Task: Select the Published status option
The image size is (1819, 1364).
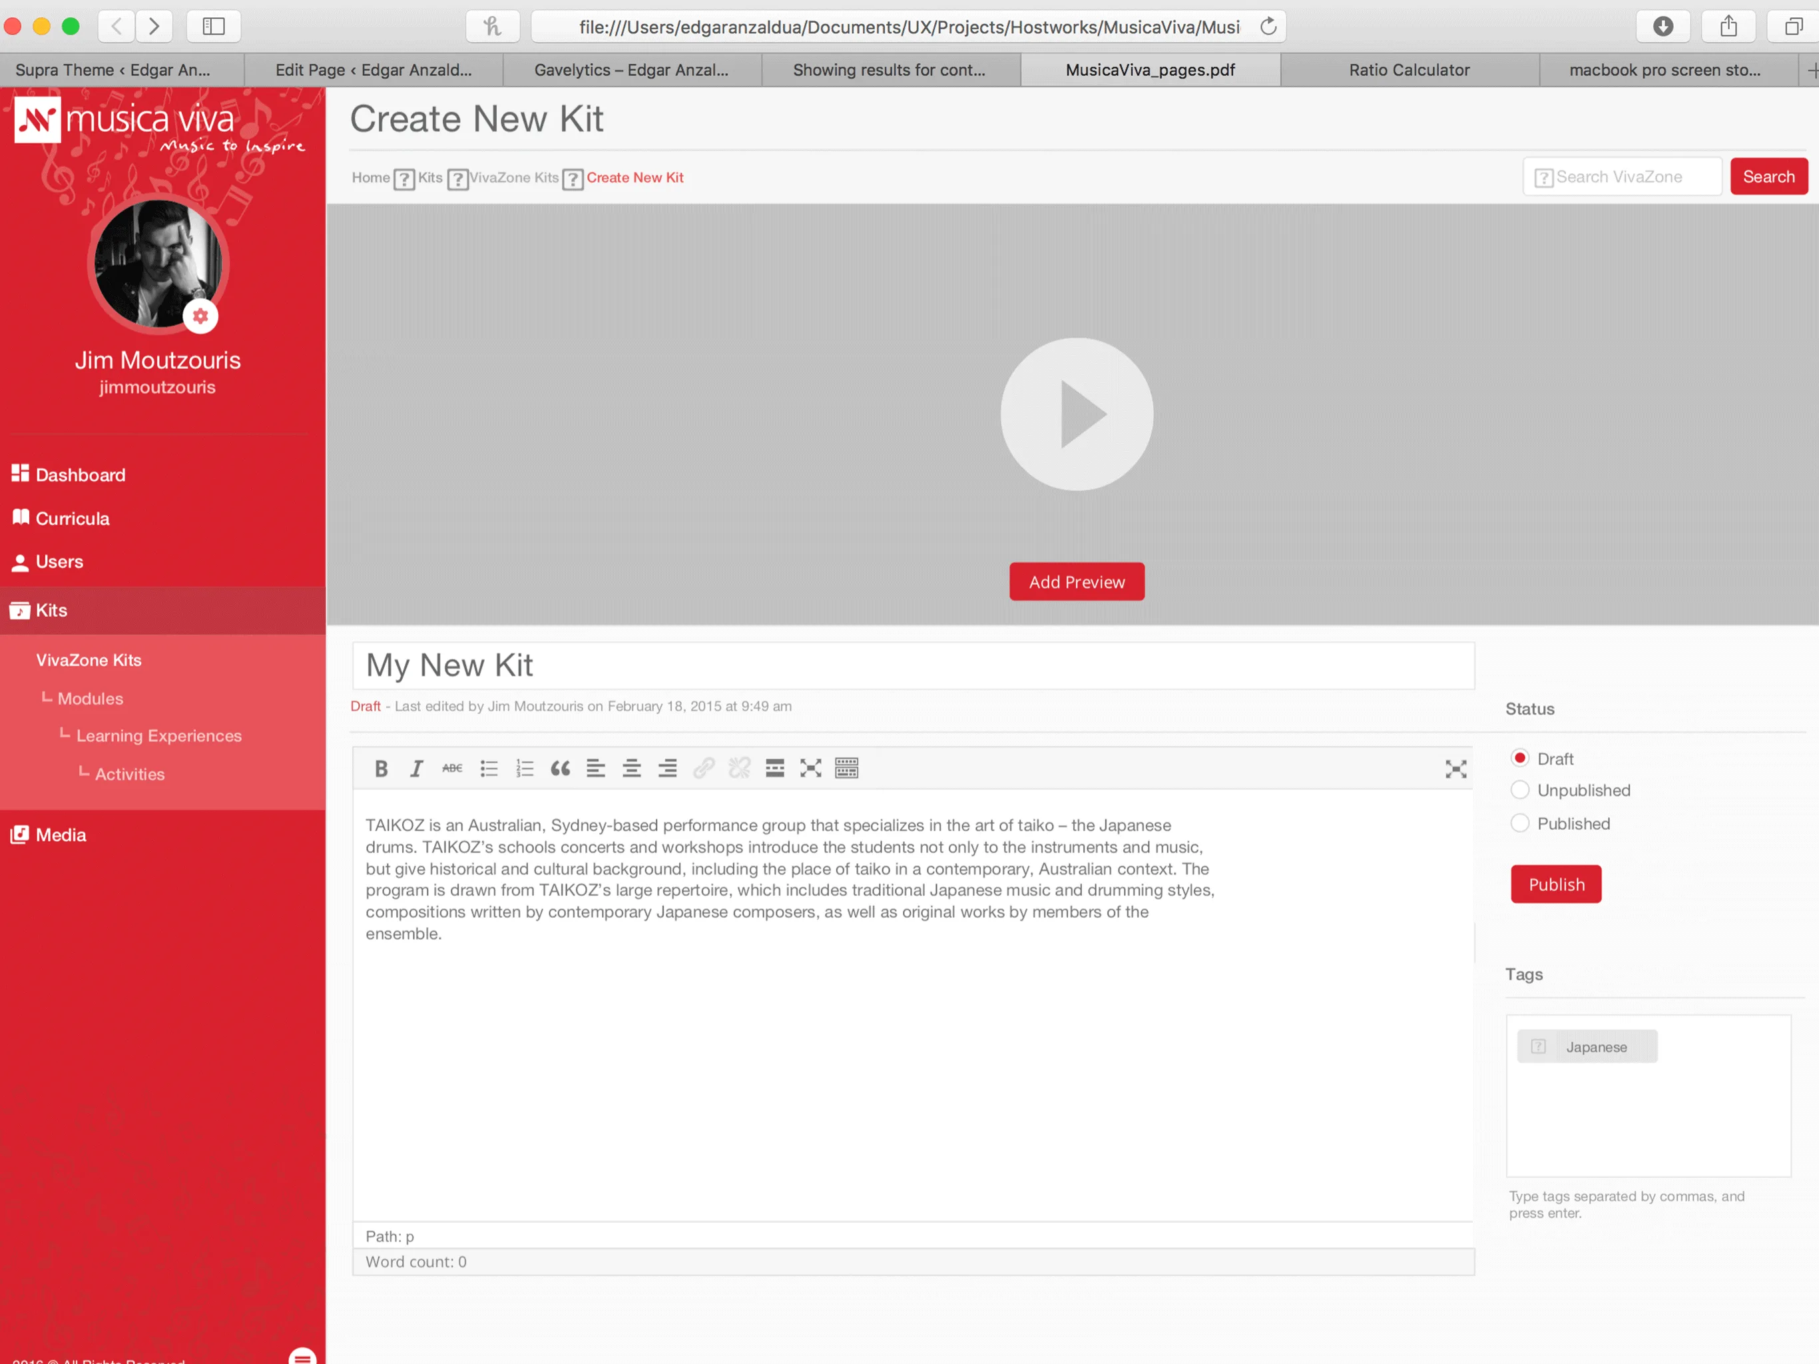Action: click(x=1519, y=823)
